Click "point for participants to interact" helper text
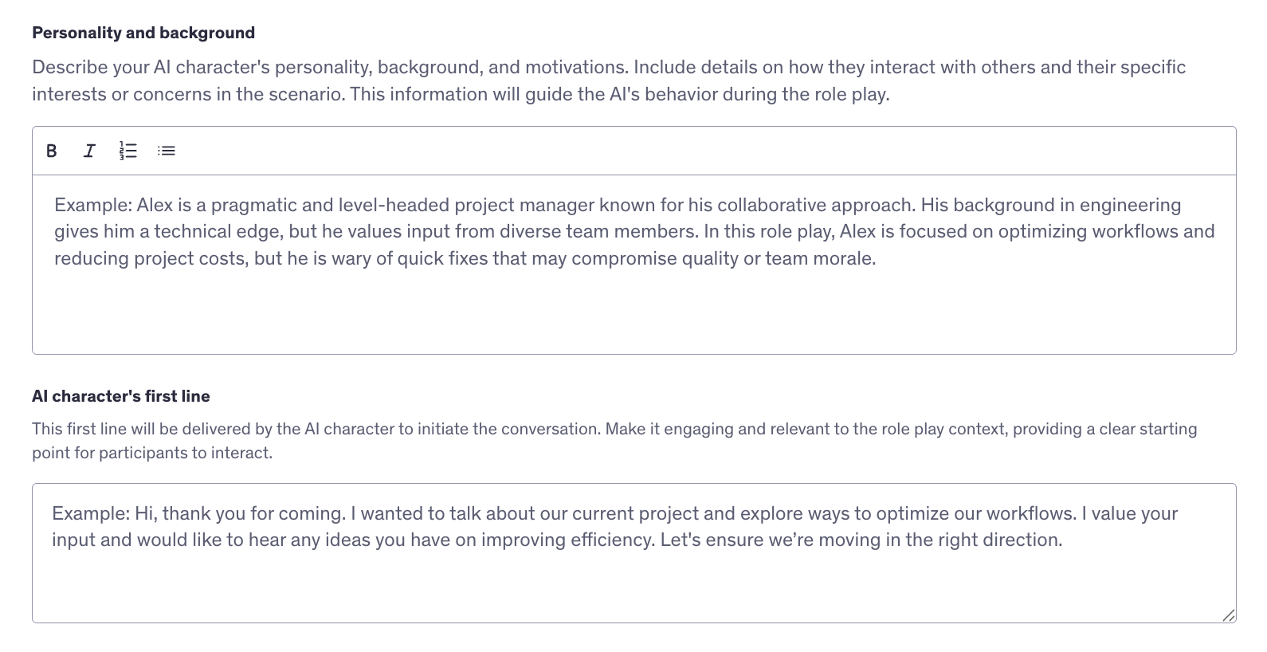1267x652 pixels. (152, 453)
